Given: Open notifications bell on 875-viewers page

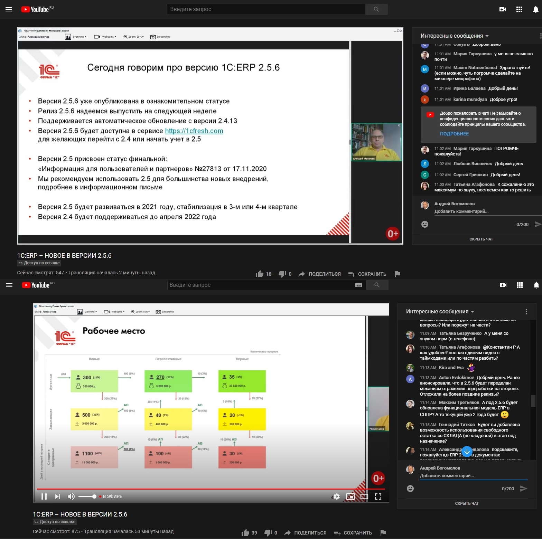Looking at the screenshot, I should [536, 285].
